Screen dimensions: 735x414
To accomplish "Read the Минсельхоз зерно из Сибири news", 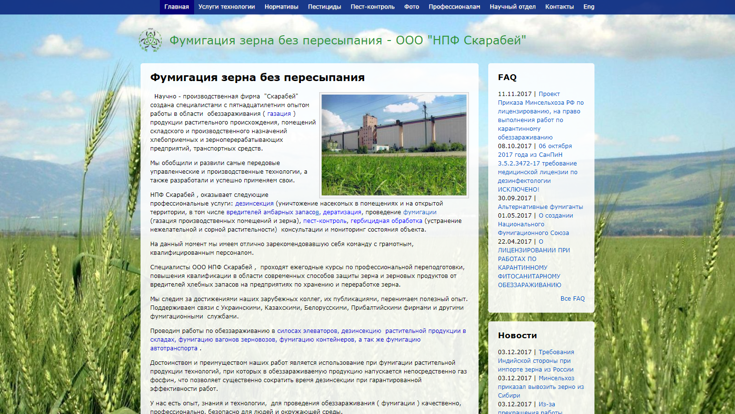I will click(x=541, y=387).
